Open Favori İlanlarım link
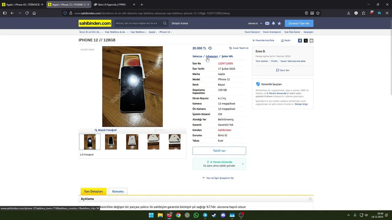 (252, 32)
